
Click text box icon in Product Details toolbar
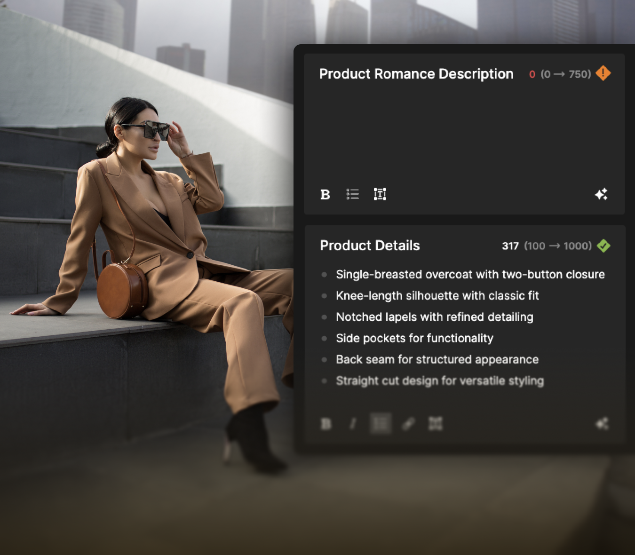[436, 424]
